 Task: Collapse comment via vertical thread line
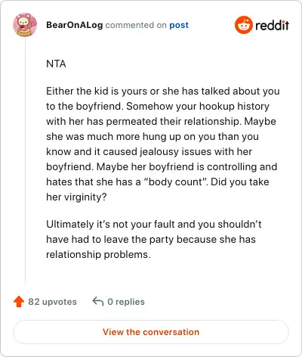pyautogui.click(x=25, y=160)
